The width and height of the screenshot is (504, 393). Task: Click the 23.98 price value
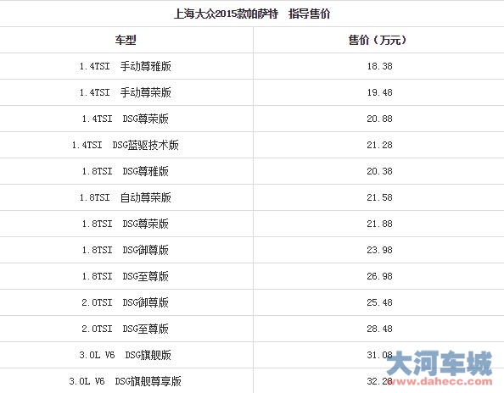coord(379,251)
